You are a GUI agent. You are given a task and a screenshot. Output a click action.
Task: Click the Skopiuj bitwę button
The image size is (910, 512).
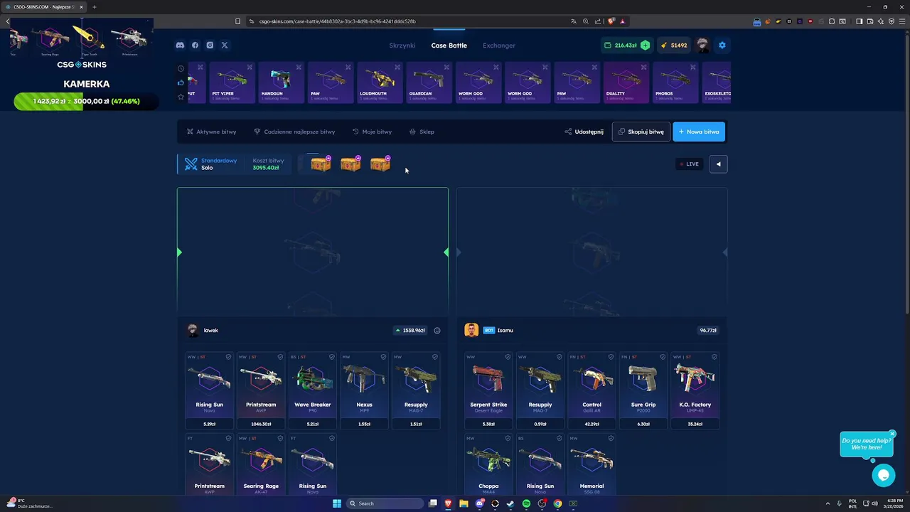[641, 132]
